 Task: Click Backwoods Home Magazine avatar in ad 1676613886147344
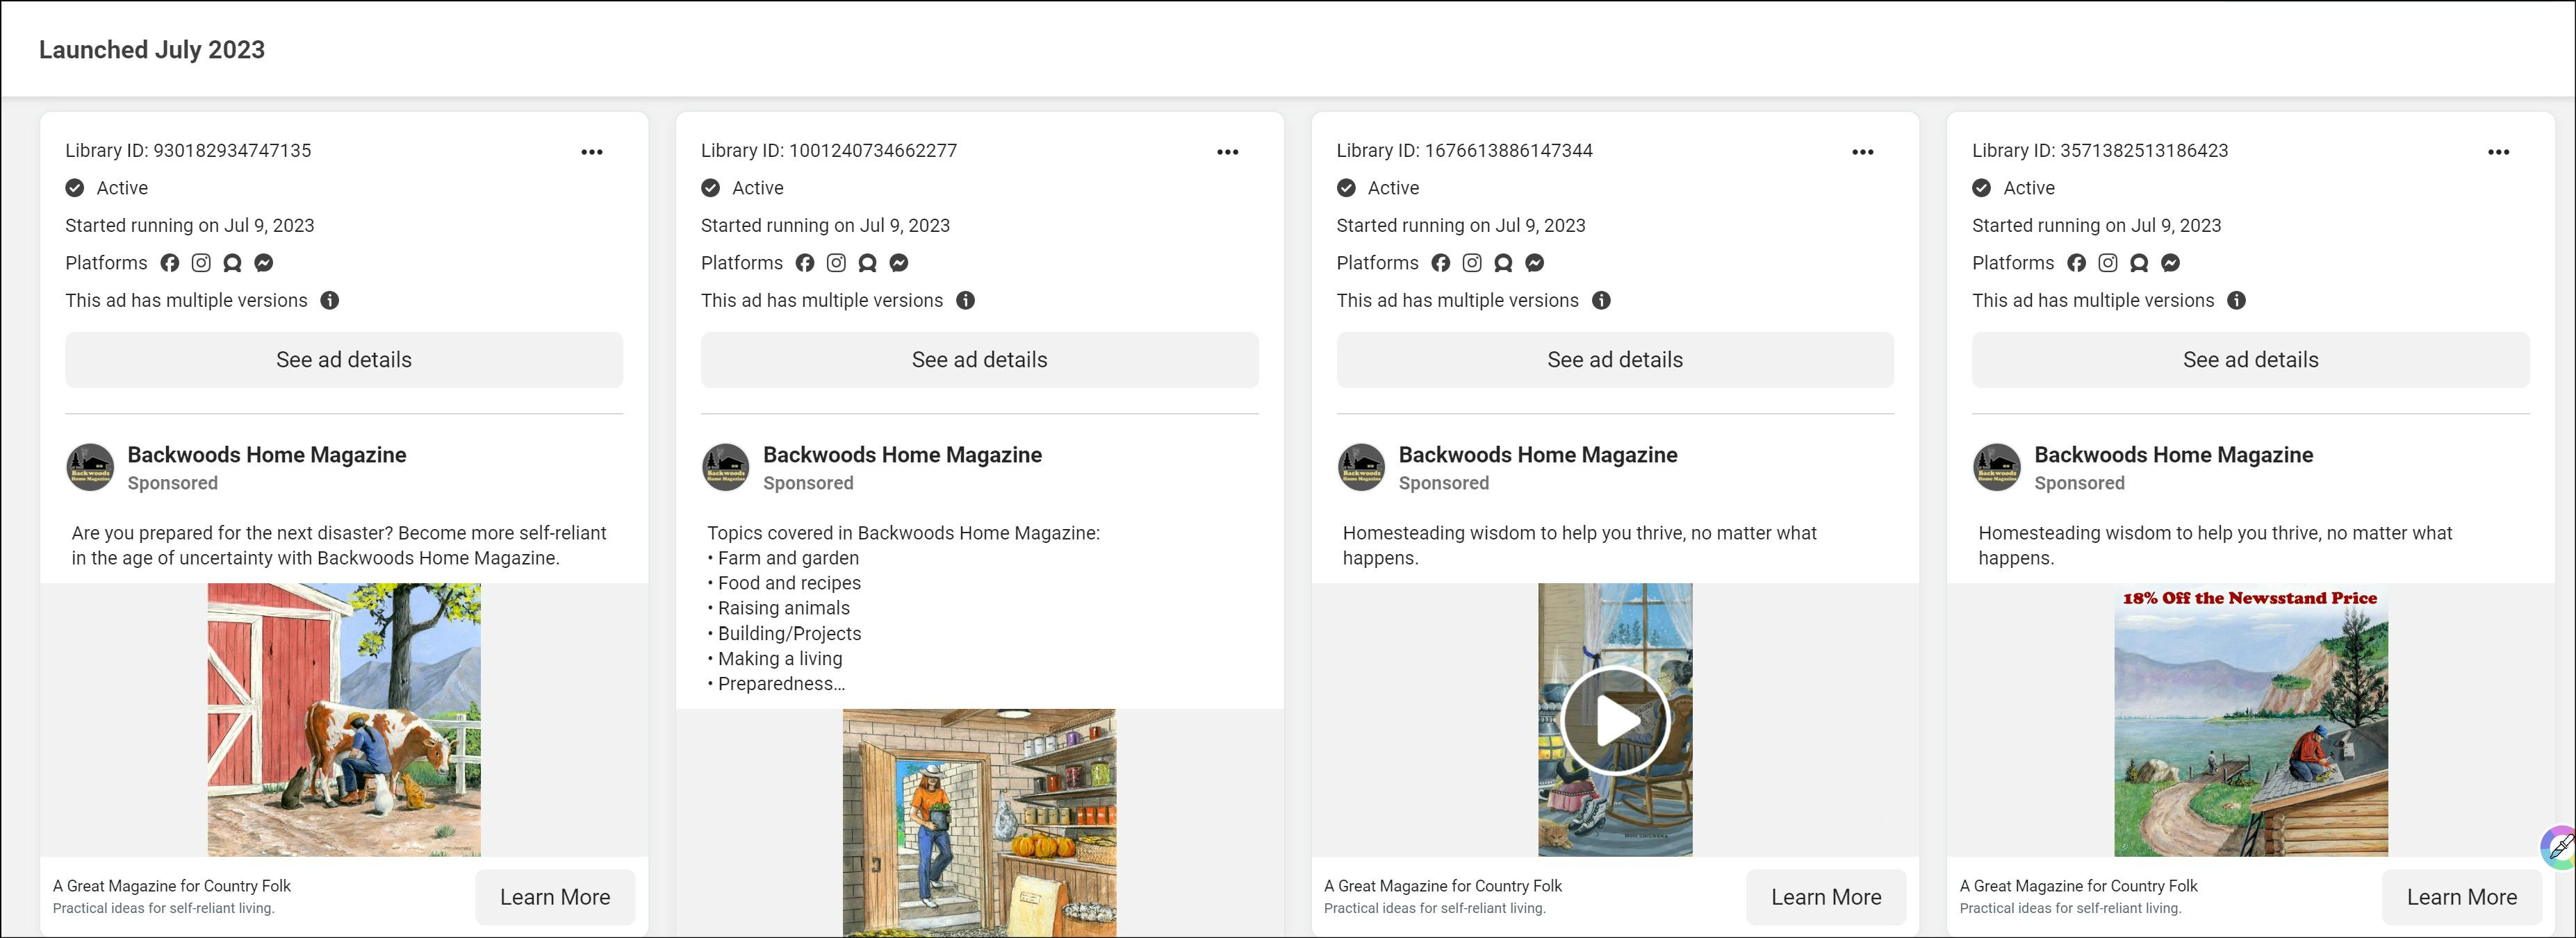(1362, 467)
